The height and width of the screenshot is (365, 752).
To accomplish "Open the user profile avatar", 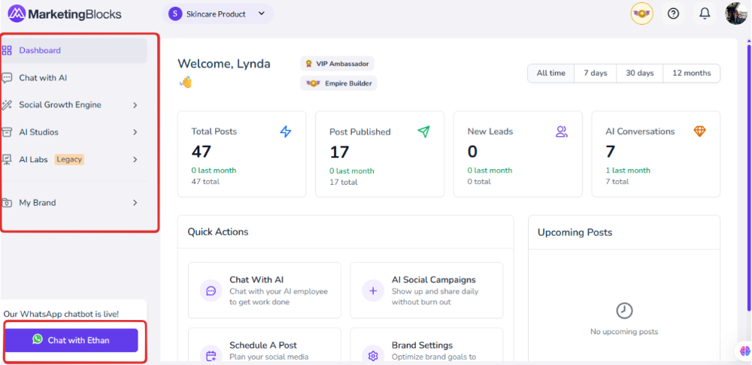I will [735, 14].
